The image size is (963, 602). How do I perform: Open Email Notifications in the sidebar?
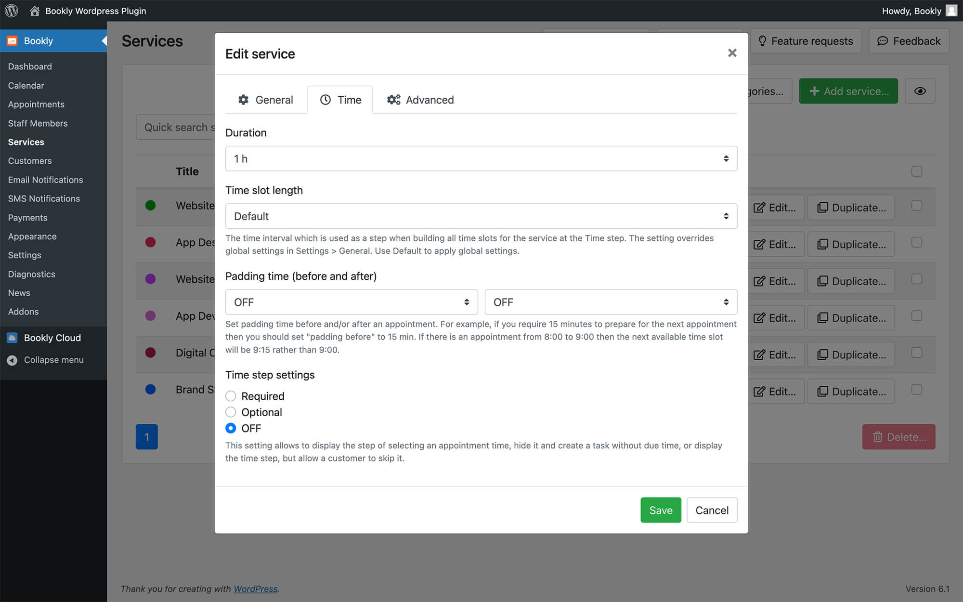tap(45, 180)
